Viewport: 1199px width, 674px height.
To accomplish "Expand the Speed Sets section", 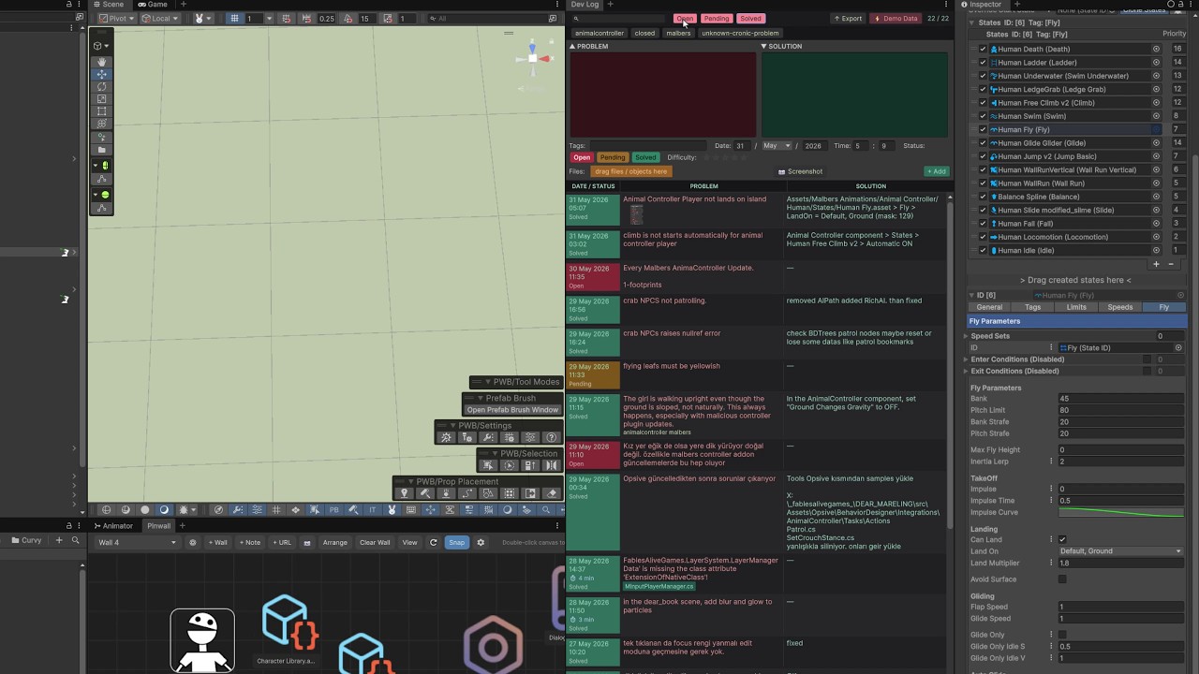I will [x=967, y=336].
